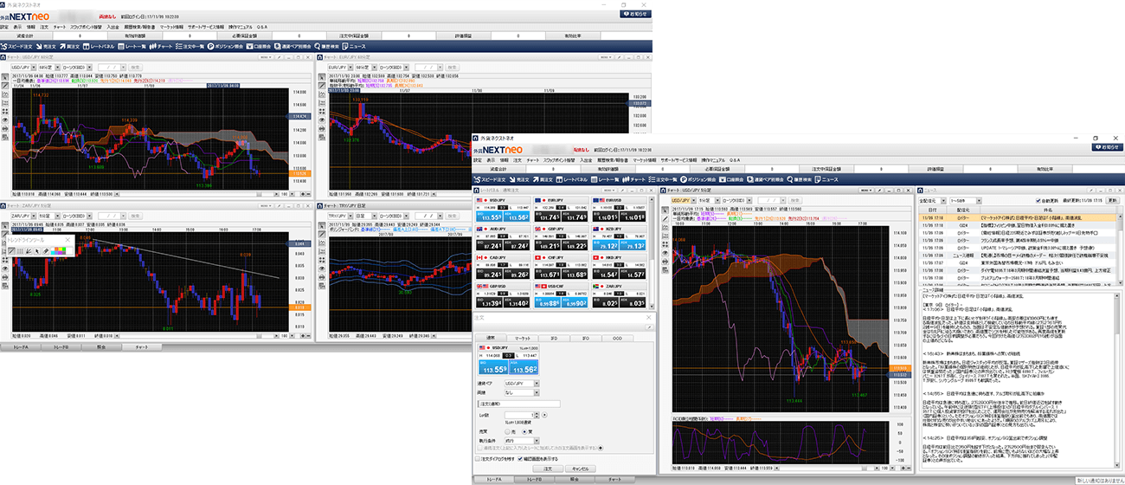Click 更新 button in the news panel
The width and height of the screenshot is (1125, 485).
(1113, 201)
